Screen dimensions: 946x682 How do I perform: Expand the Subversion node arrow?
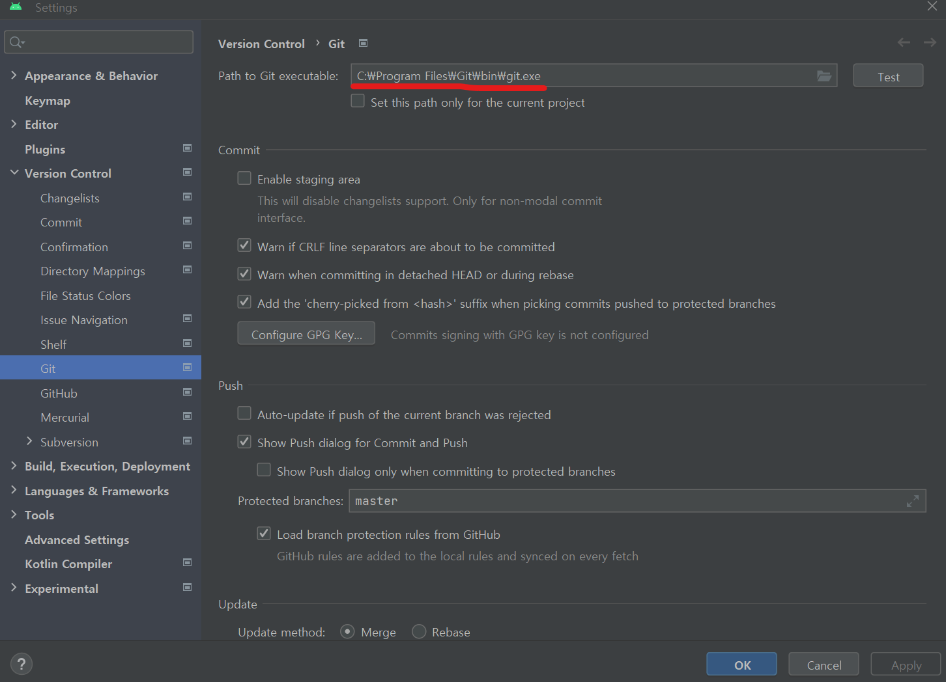[29, 442]
